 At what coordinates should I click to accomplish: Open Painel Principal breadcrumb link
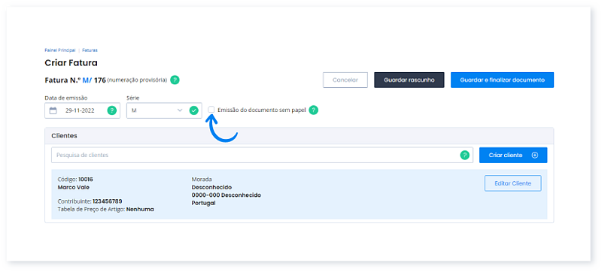point(60,50)
